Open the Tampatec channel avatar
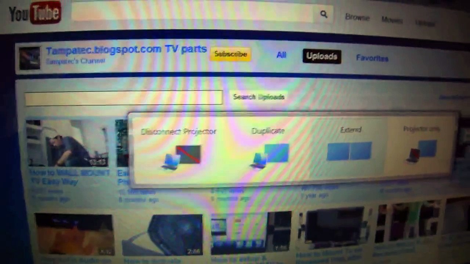 [x=30, y=58]
